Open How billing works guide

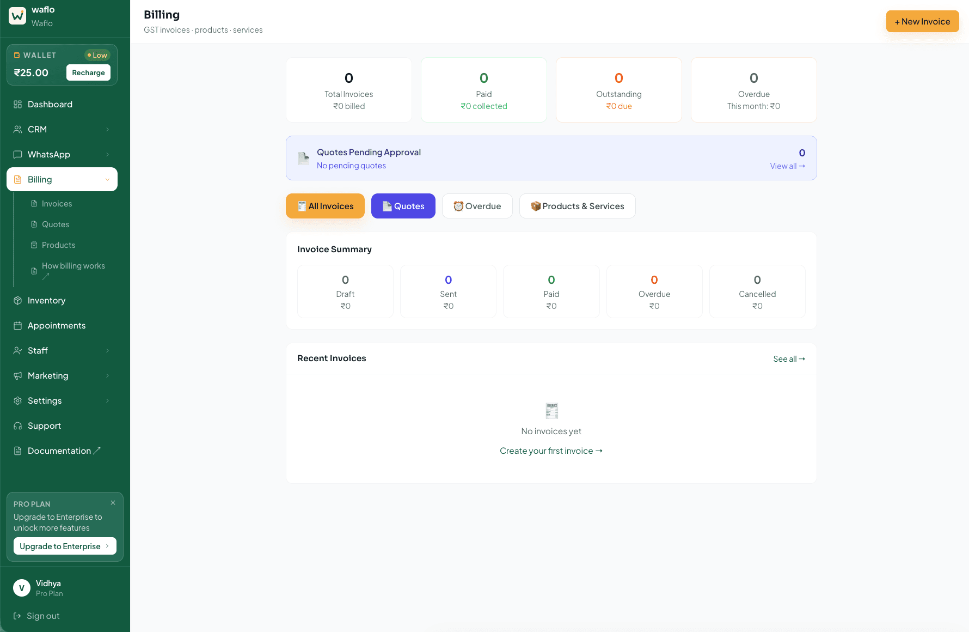(x=73, y=271)
